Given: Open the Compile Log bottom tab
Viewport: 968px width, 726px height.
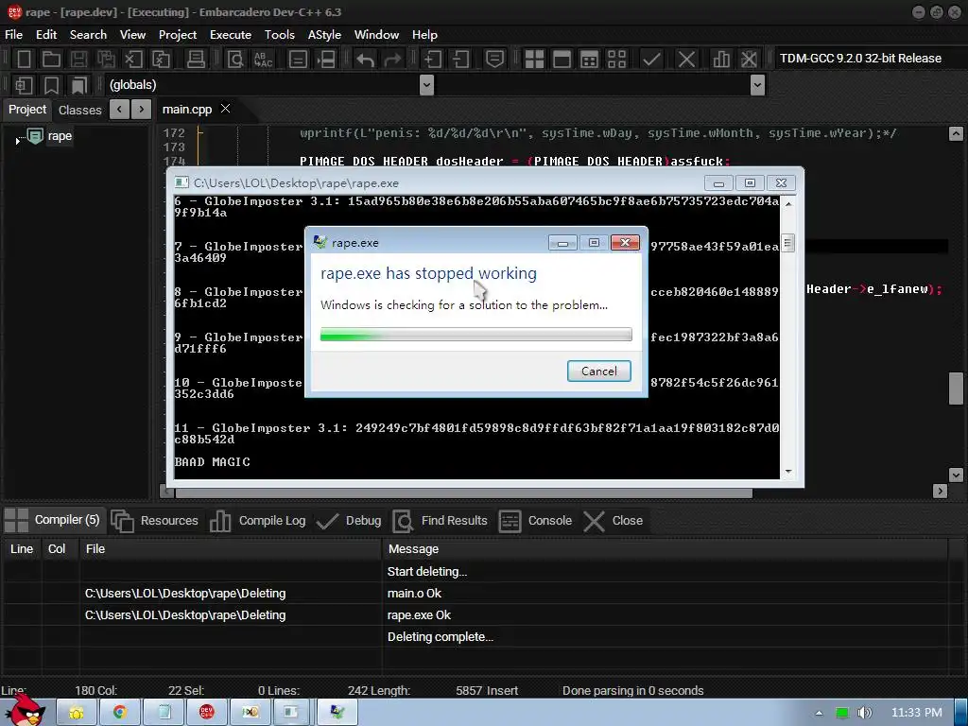Looking at the screenshot, I should coord(257,521).
